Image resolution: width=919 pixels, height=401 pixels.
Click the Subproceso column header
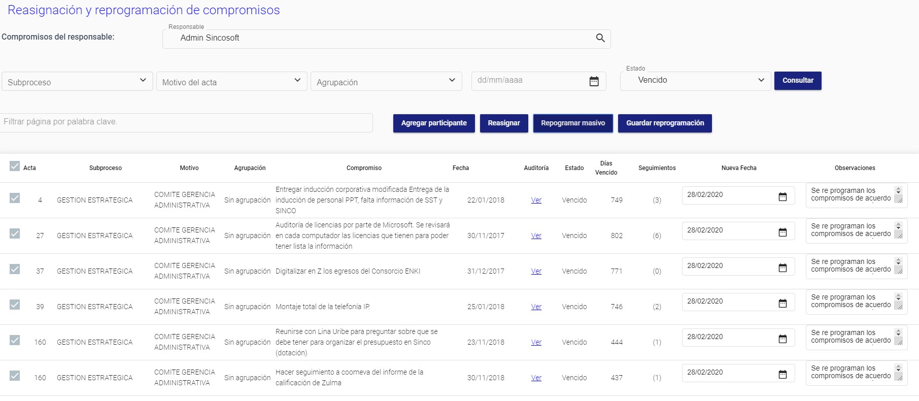pos(106,168)
